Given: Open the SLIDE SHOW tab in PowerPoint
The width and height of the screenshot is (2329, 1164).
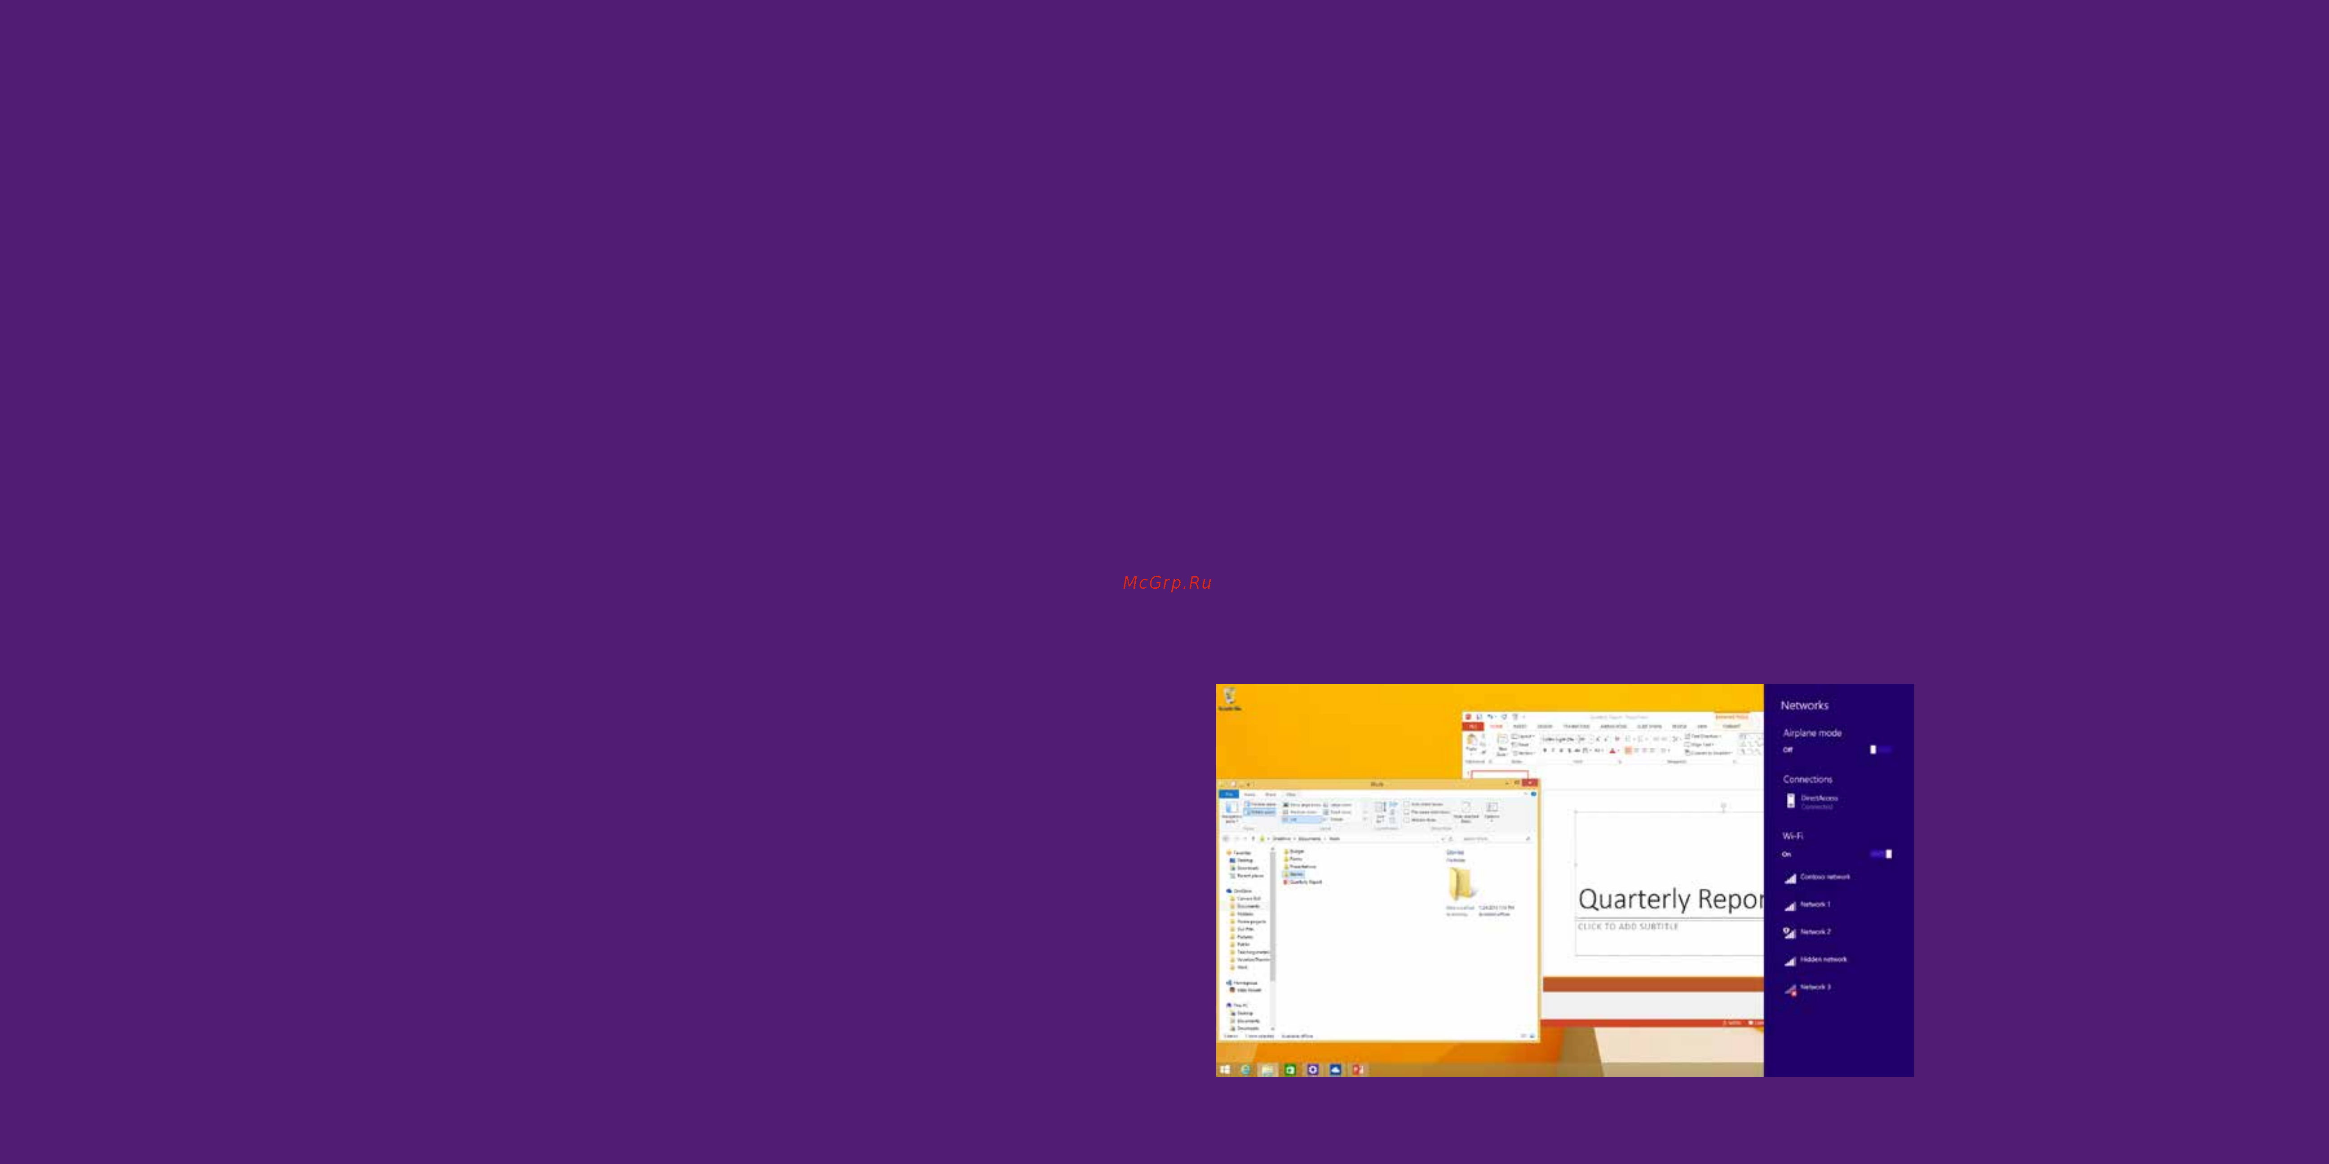Looking at the screenshot, I should click(x=1650, y=727).
